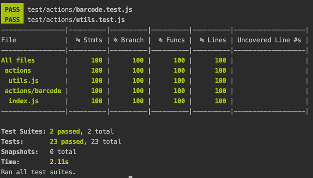Click '2 total' in Test Suites line
Screen dimensions: 313x178
(x=101, y=131)
